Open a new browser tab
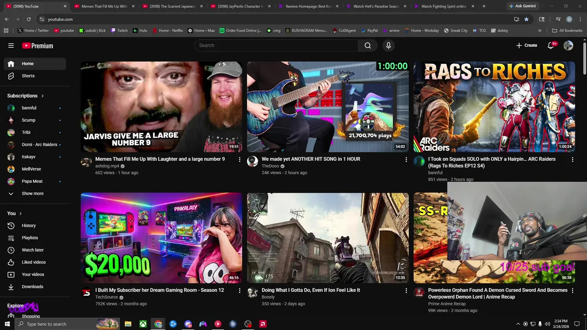Image resolution: width=587 pixels, height=330 pixels. coord(484,6)
